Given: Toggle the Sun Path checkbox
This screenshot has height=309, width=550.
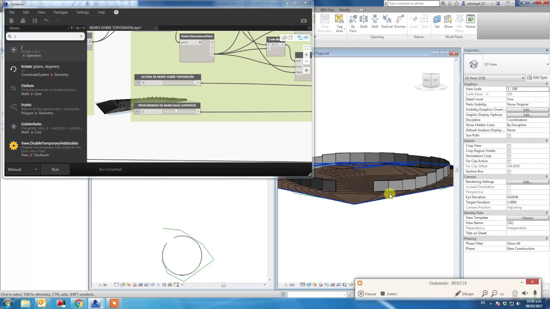Looking at the screenshot, I should click(509, 136).
